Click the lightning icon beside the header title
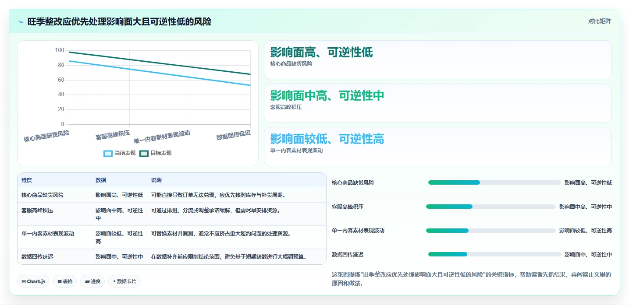Viewport: 629px width, 305px height. click(x=21, y=22)
